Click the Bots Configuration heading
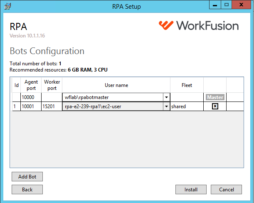This screenshot has width=254, height=203. (x=47, y=51)
